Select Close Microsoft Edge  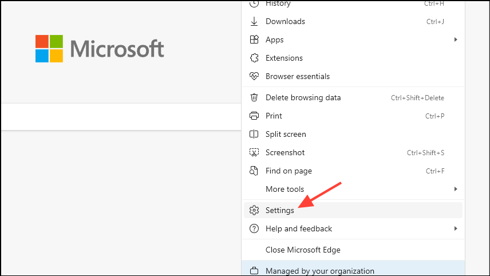click(x=303, y=250)
